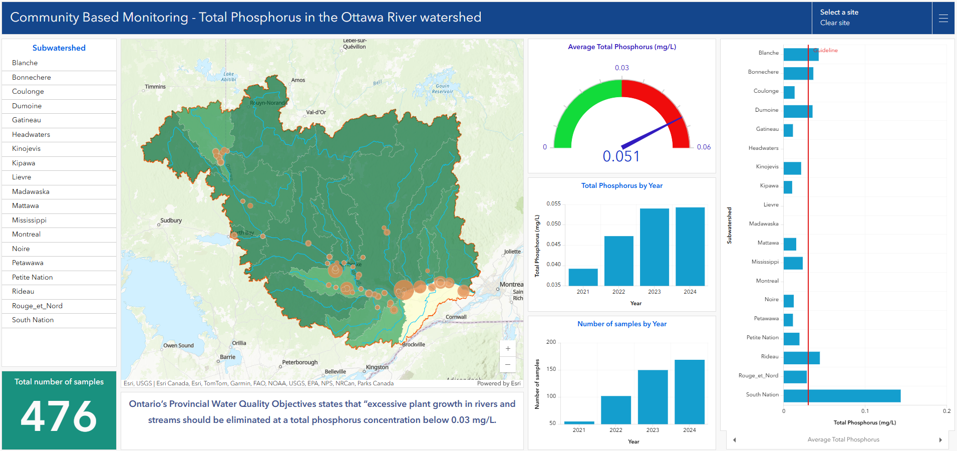The height and width of the screenshot is (451, 957).
Task: Clear the selected site
Action: [x=834, y=23]
